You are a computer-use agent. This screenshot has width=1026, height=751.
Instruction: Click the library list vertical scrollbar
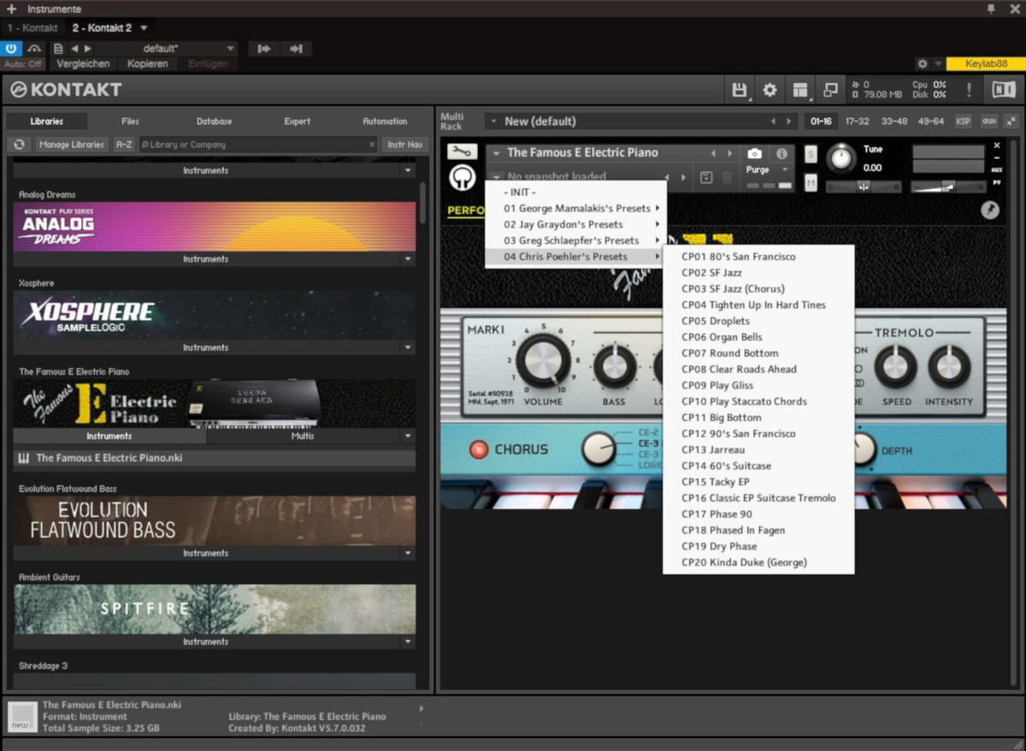pos(422,203)
